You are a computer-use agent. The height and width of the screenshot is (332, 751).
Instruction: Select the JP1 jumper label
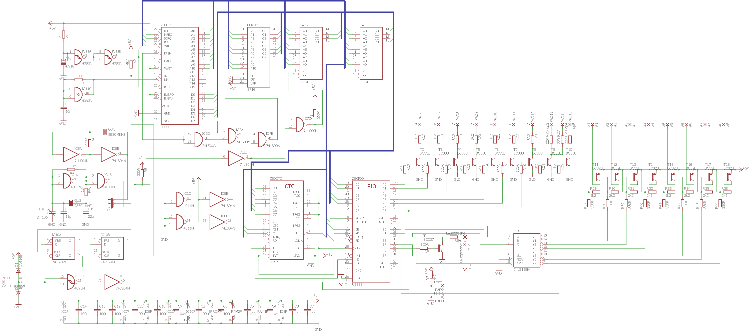[x=109, y=210]
